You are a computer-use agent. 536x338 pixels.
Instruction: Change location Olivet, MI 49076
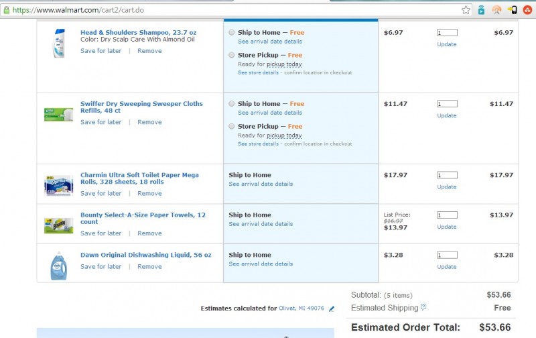coord(301,308)
